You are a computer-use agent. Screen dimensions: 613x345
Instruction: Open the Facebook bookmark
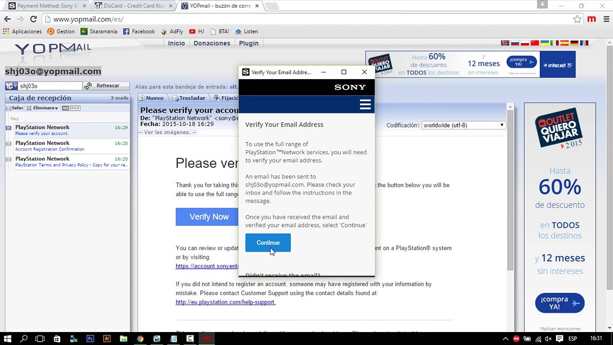coord(139,32)
